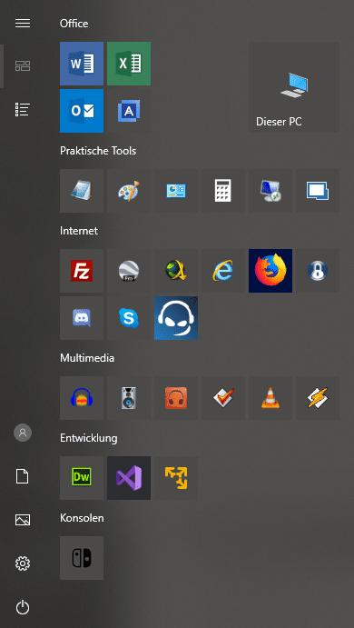Image resolution: width=354 pixels, height=628 pixels.
Task: Open the Outlook tile
Action: [82, 111]
